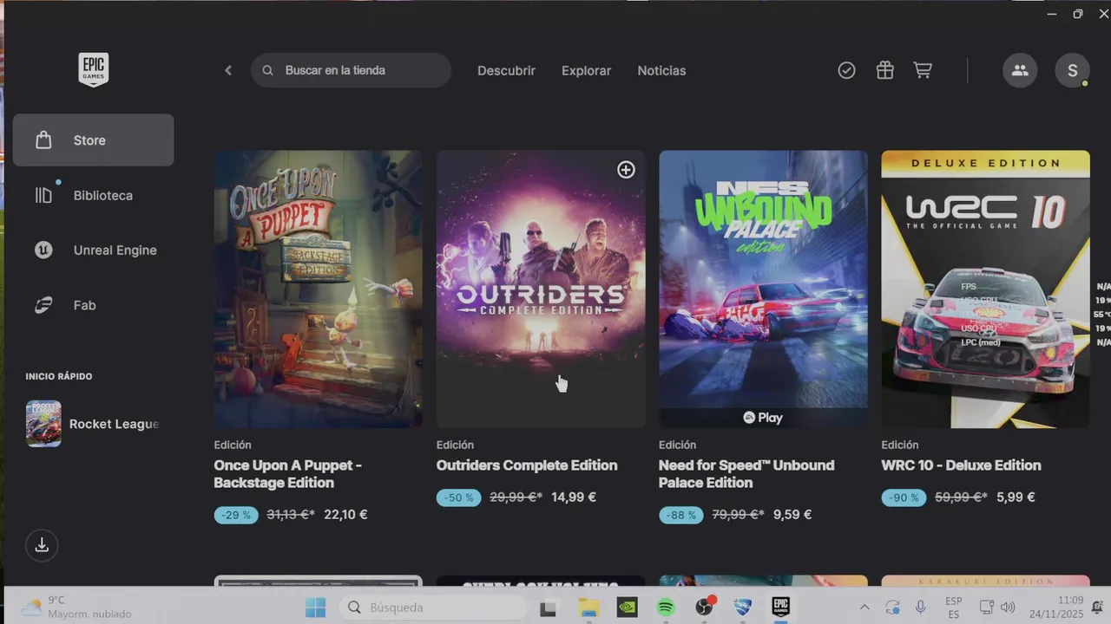
Task: Open Spotify from the taskbar
Action: (x=666, y=608)
